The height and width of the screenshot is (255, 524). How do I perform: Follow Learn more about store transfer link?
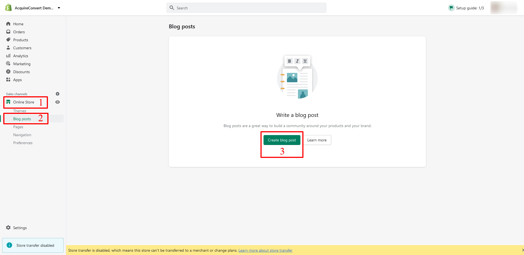point(265,250)
